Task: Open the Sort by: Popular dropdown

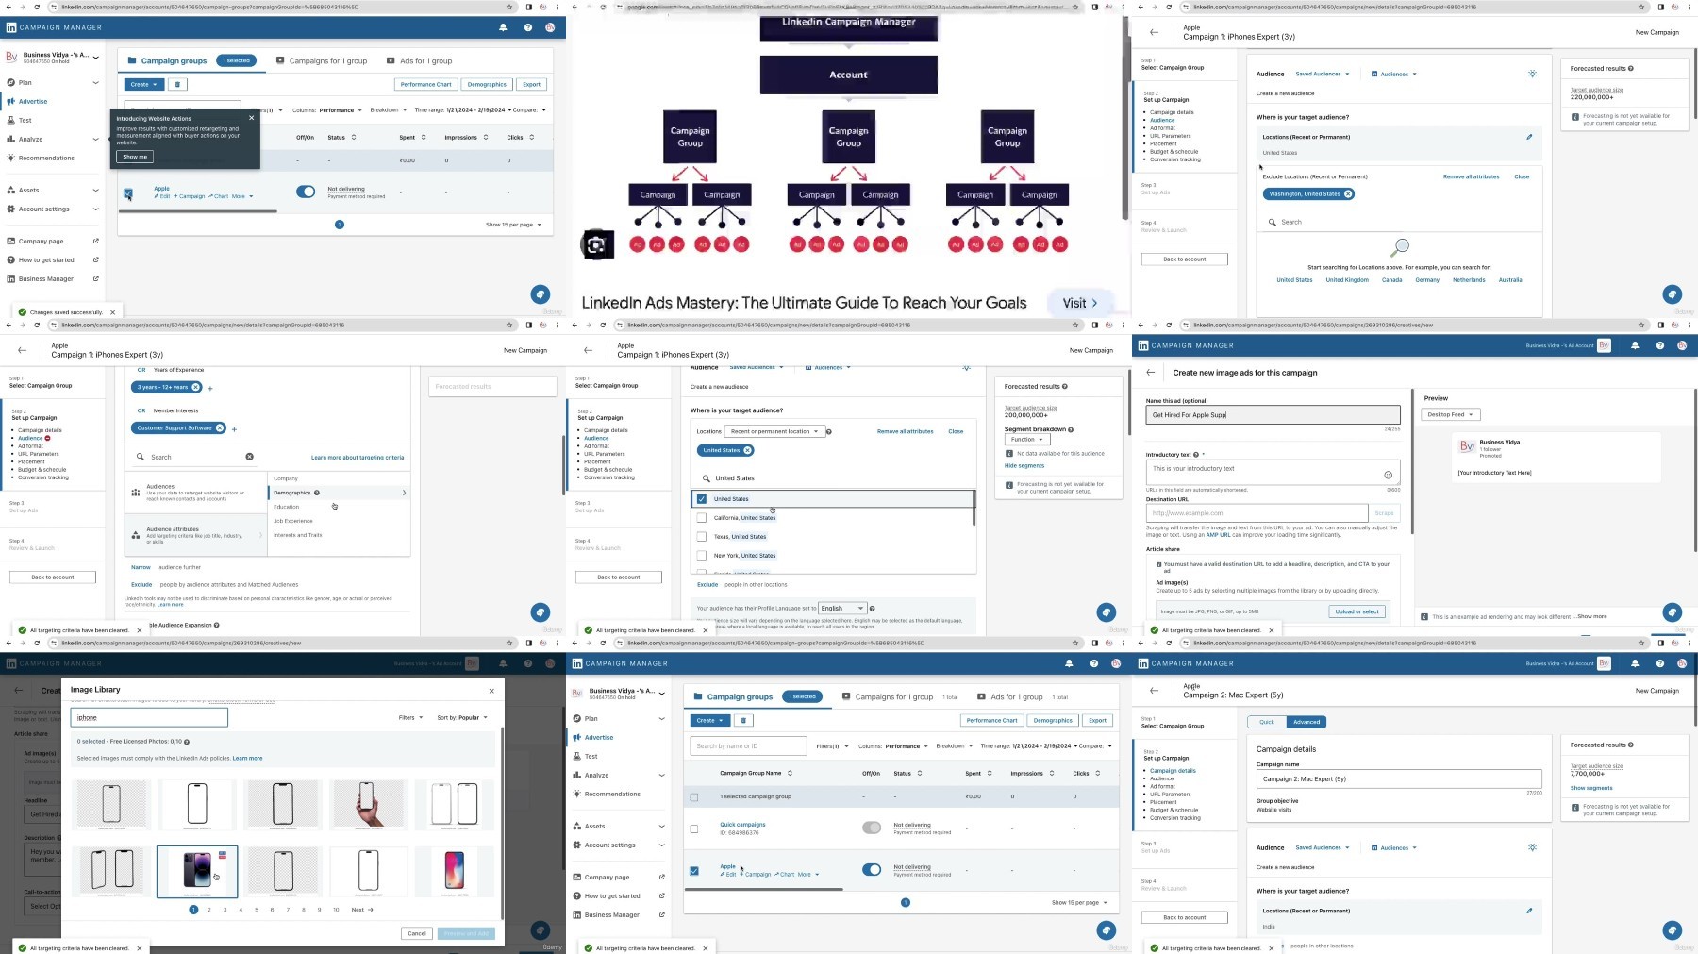Action: click(462, 718)
